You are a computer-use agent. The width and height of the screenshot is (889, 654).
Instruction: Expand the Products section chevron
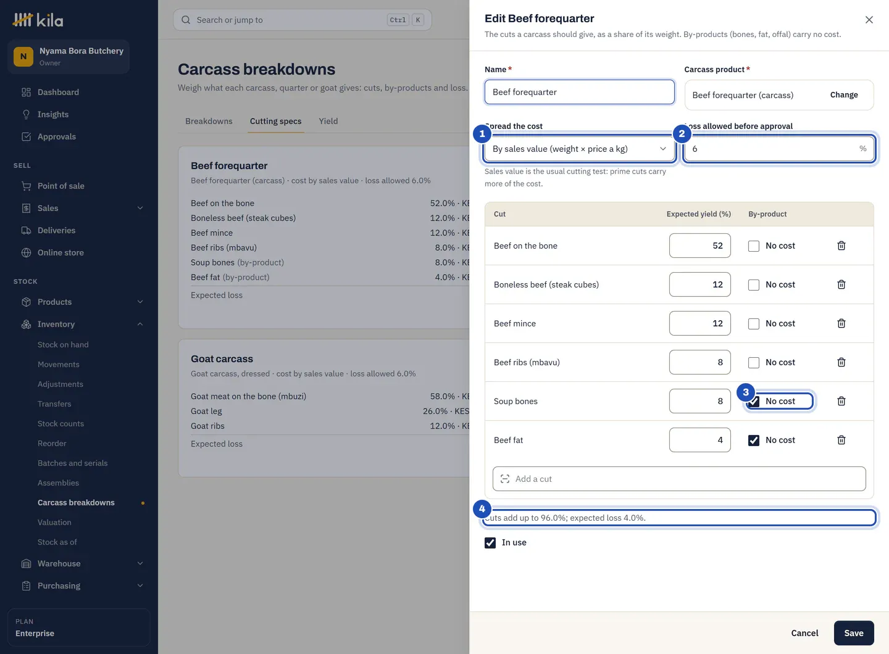pyautogui.click(x=140, y=302)
